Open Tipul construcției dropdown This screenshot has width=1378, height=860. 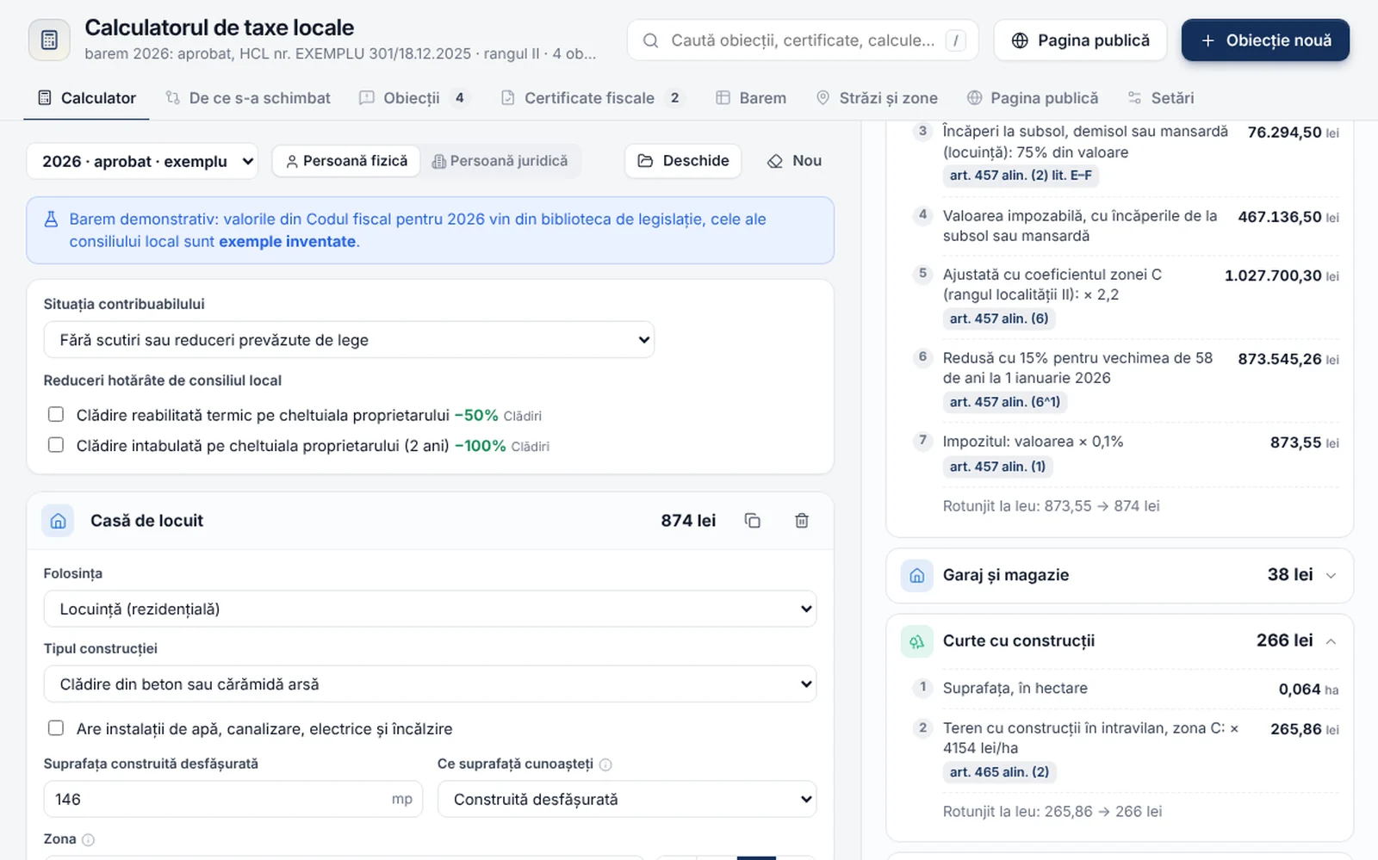point(430,684)
